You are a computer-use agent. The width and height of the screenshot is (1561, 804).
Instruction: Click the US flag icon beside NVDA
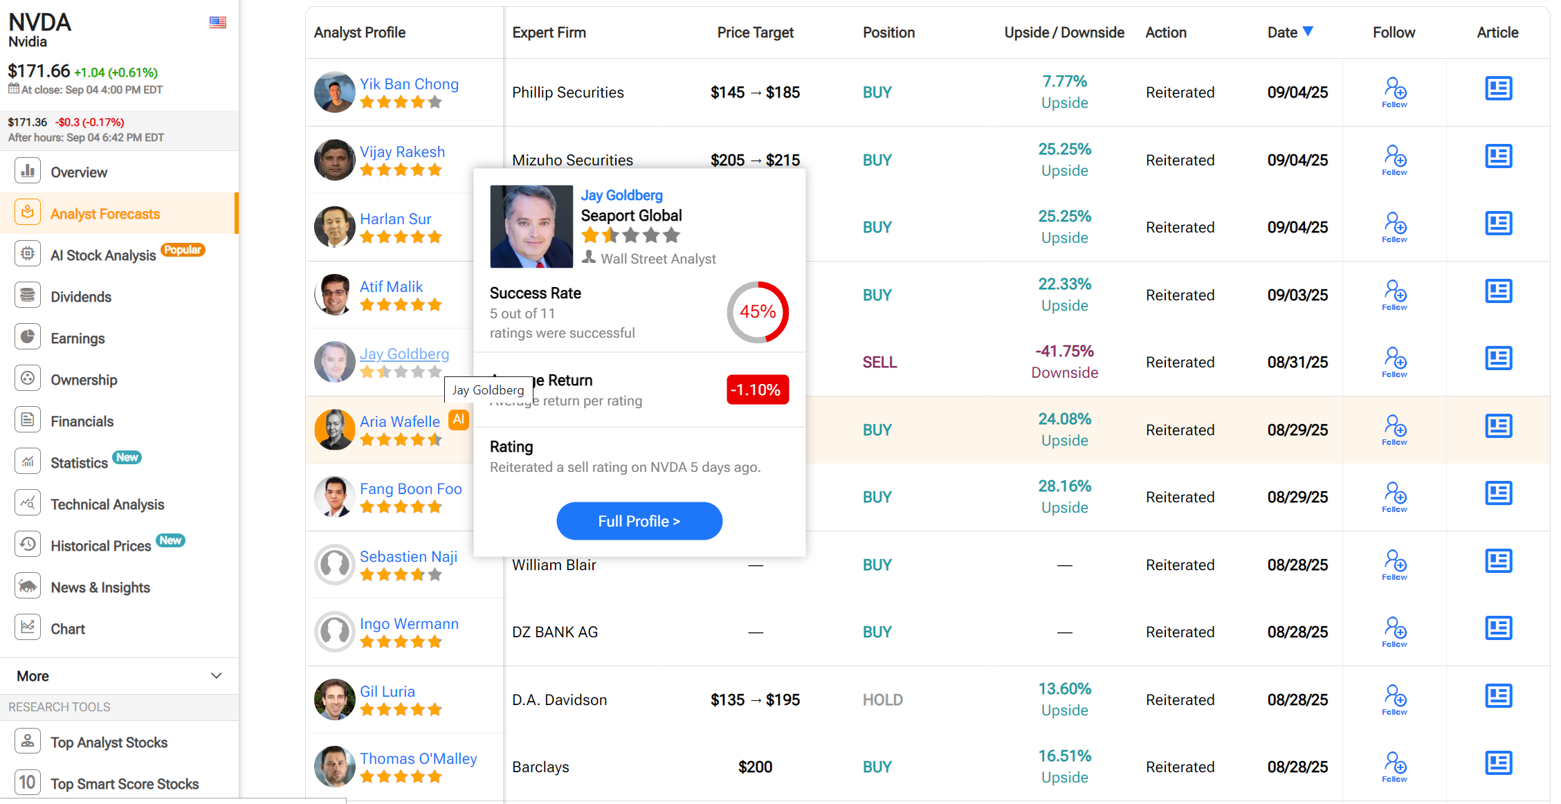pyautogui.click(x=218, y=22)
